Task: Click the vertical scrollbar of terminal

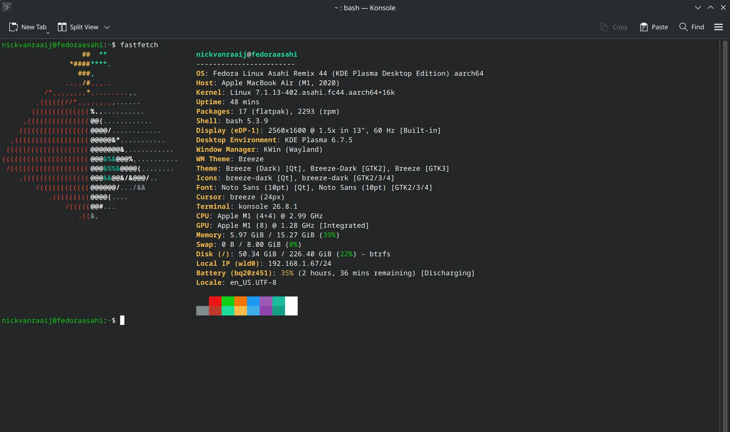Action: click(x=725, y=235)
